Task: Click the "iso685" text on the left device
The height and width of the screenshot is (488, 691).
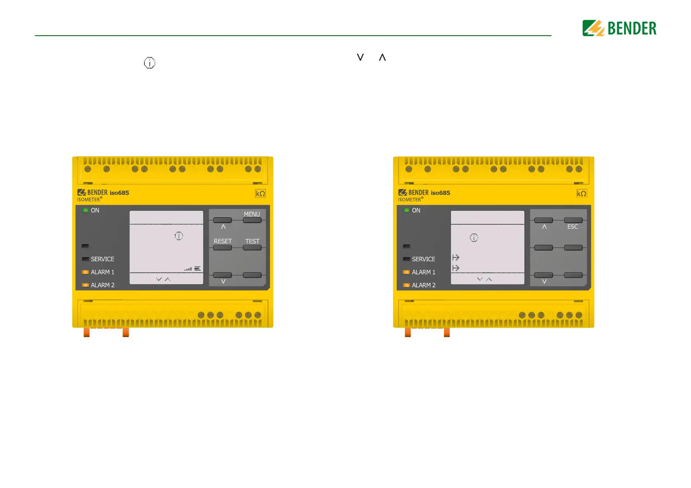Action: pos(119,193)
